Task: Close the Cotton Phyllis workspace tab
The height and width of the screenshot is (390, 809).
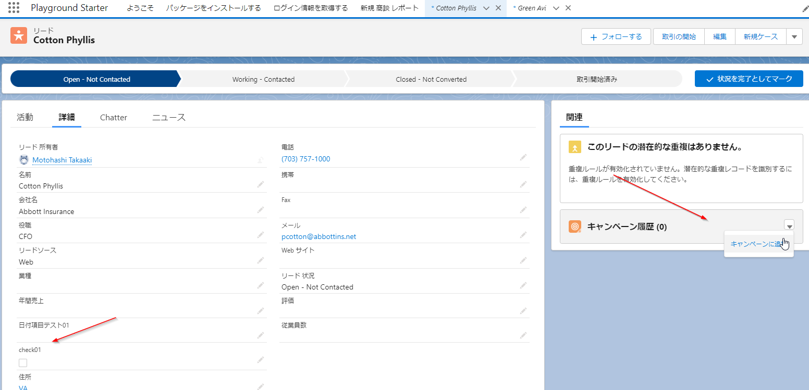Action: [498, 8]
